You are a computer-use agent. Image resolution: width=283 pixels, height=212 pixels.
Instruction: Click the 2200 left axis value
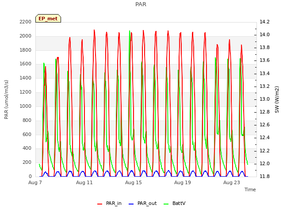[26, 22]
